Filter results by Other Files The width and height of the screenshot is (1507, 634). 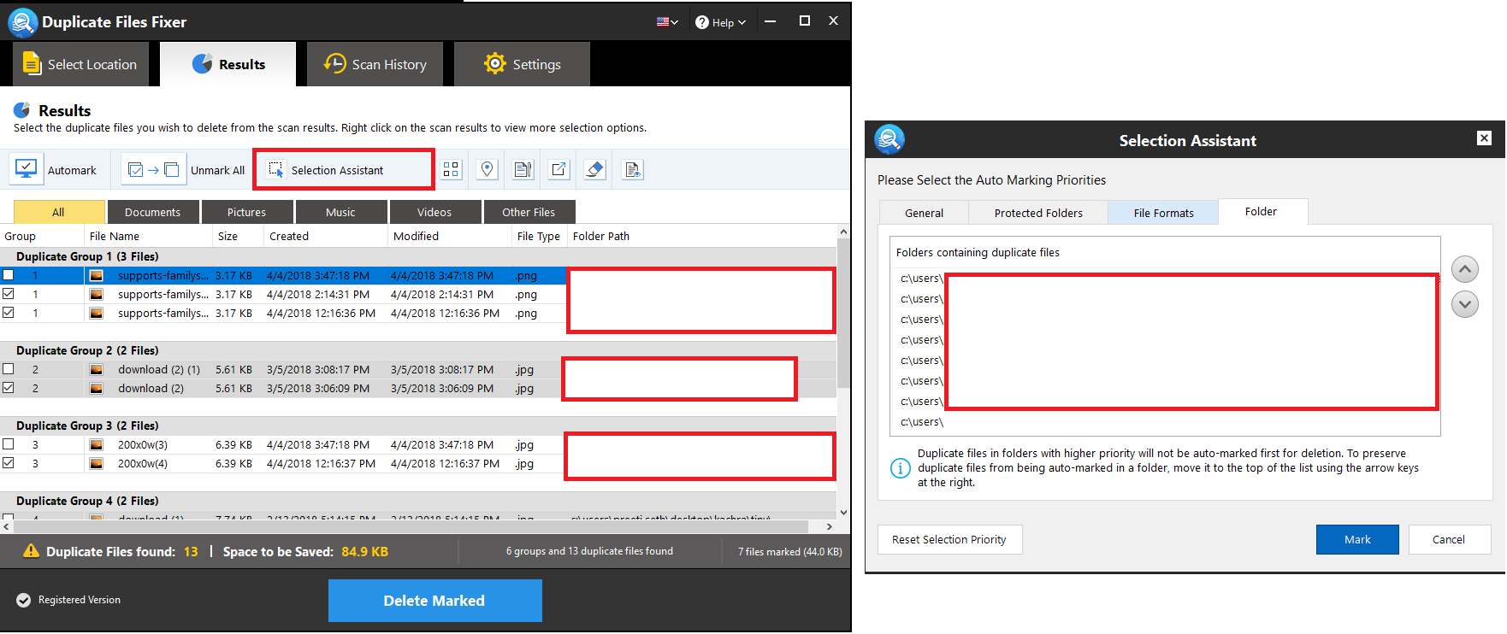tap(529, 212)
